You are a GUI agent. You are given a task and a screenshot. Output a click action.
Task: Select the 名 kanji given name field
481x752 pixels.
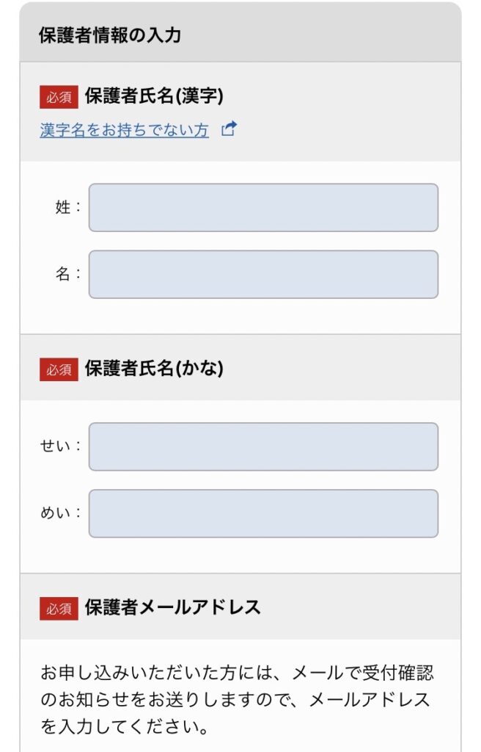[x=263, y=275]
